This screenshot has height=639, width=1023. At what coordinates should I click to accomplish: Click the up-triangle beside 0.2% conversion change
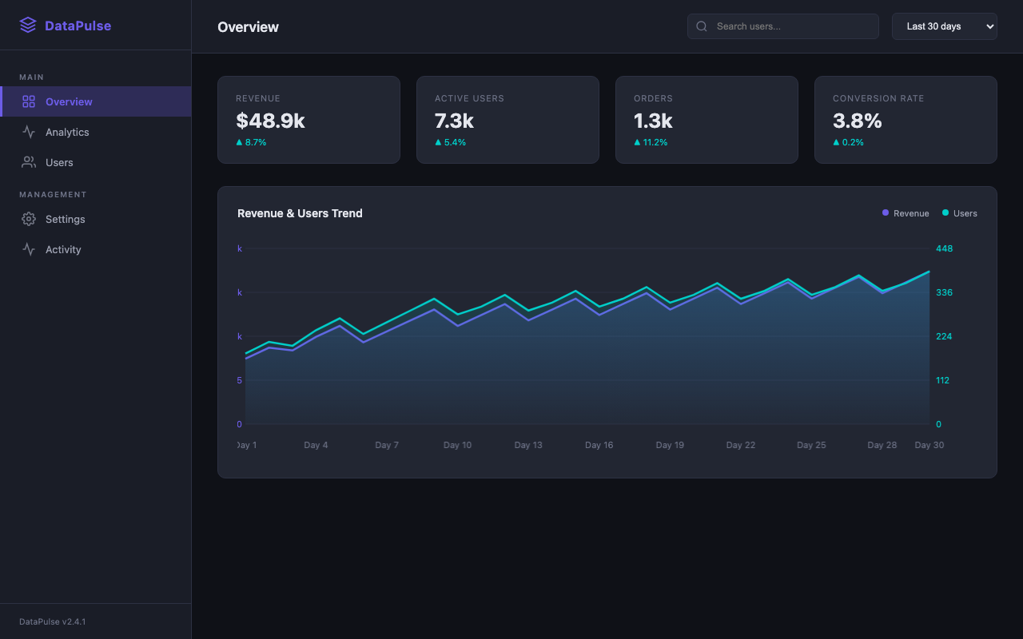pyautogui.click(x=836, y=142)
